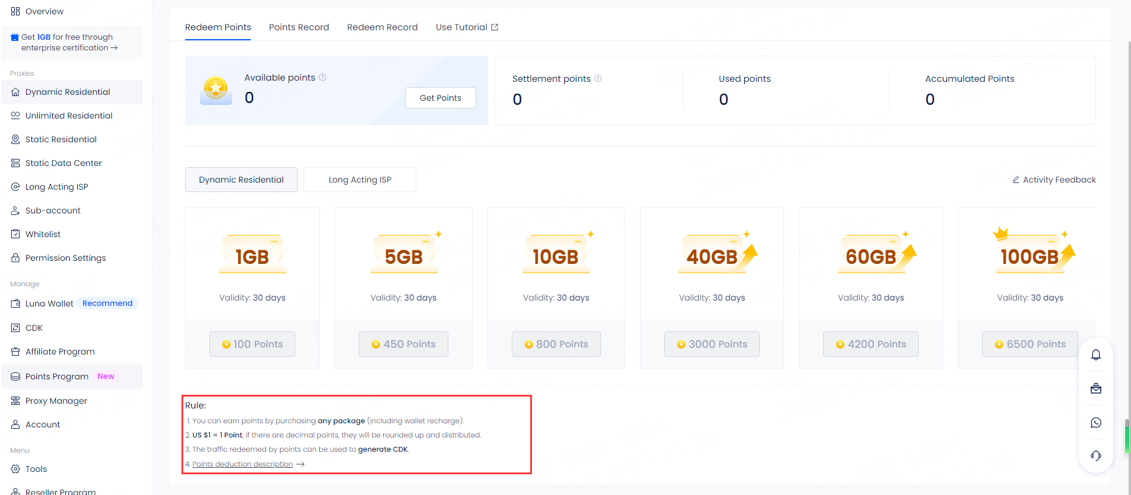The height and width of the screenshot is (495, 1131).
Task: Click the Long Acting ISP icon in the sidebar
Action: pos(15,187)
